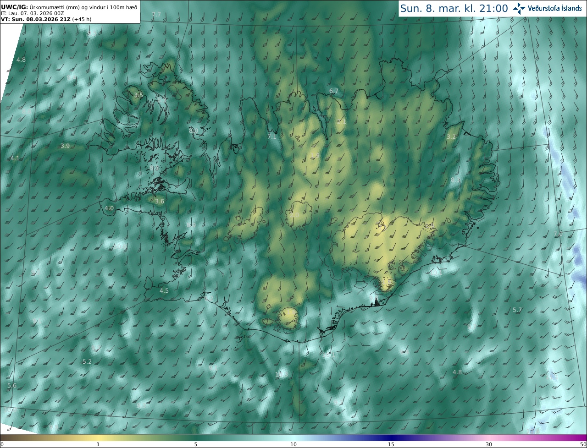
Task: Click the 5 tick on the color scale
Action: [196, 444]
